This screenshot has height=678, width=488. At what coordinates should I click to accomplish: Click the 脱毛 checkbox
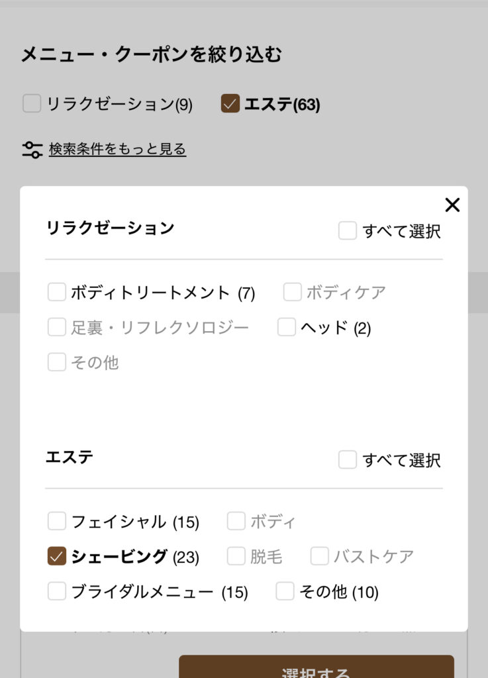coord(236,557)
